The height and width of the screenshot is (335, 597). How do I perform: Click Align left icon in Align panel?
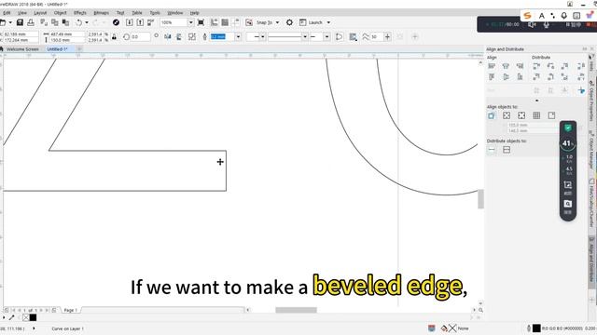[492, 66]
